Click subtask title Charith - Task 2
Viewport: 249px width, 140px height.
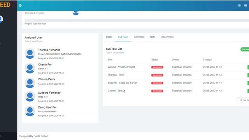(x=116, y=91)
